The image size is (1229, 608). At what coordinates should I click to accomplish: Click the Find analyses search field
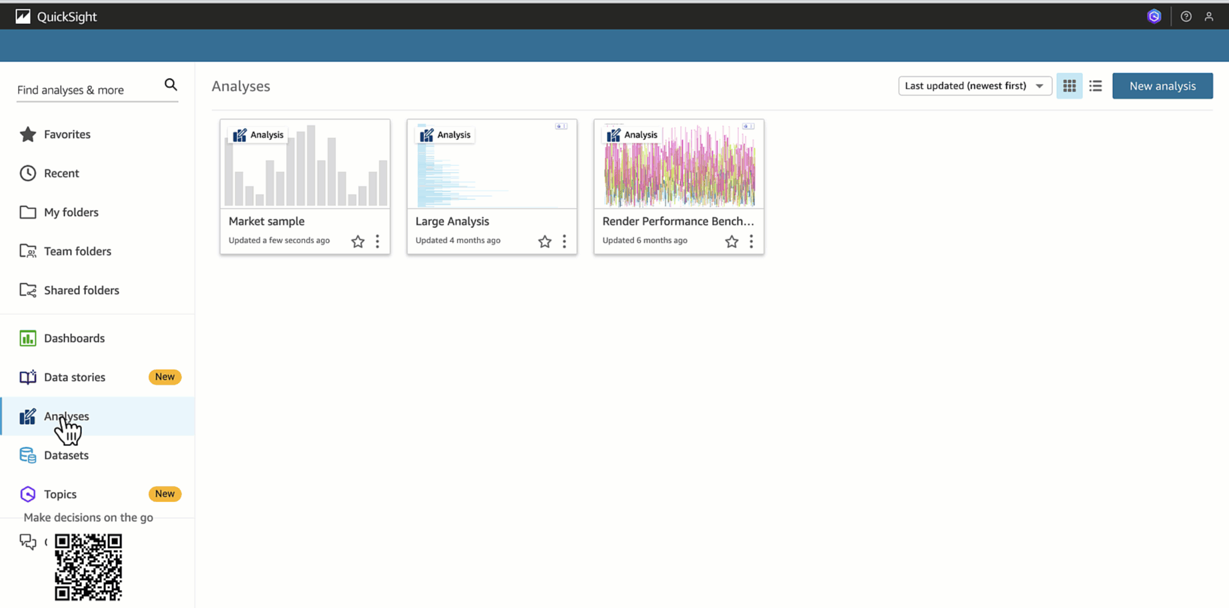point(89,90)
